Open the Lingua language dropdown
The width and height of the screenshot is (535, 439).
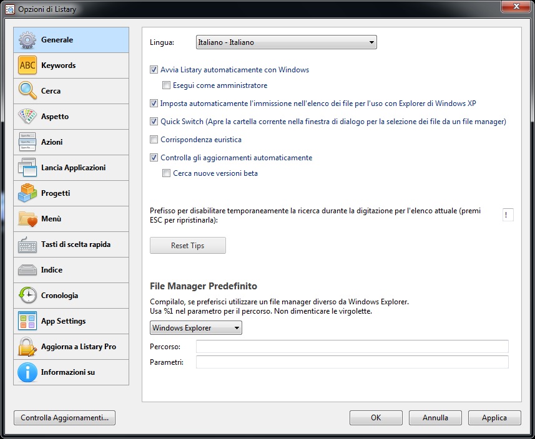coord(287,42)
